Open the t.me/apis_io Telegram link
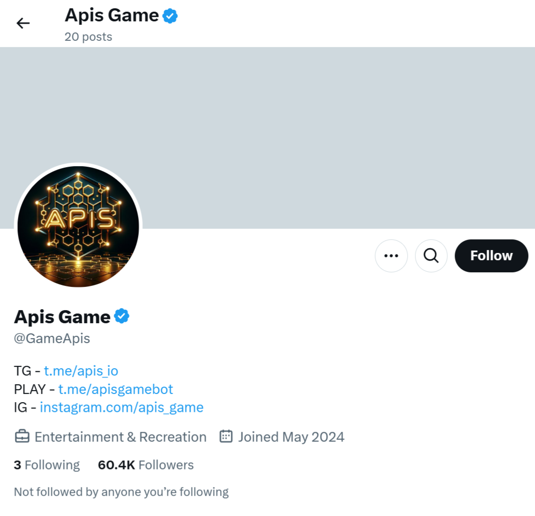 (x=80, y=370)
